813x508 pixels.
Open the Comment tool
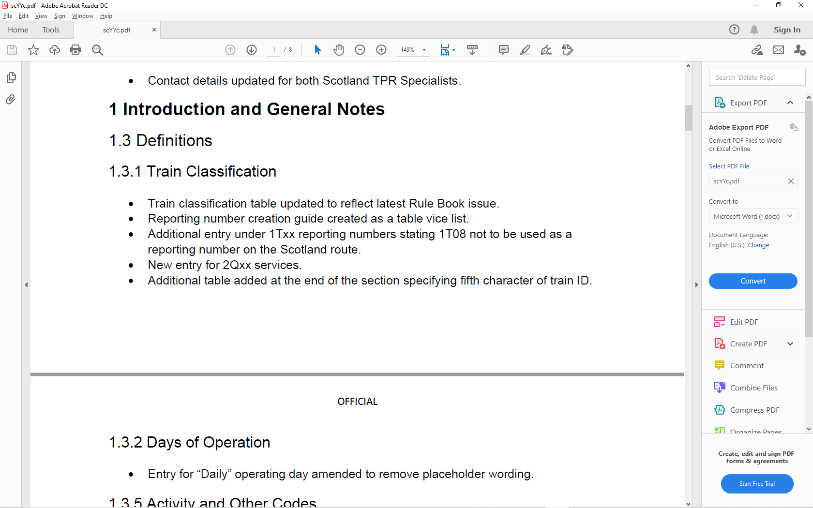[747, 366]
